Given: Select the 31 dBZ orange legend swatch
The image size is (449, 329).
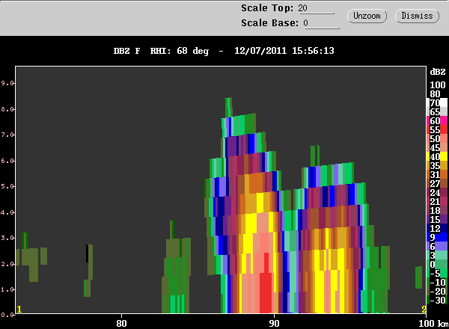Looking at the screenshot, I should 437,174.
